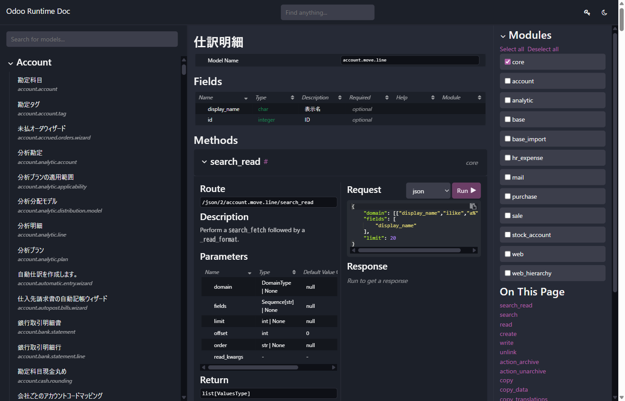Image resolution: width=625 pixels, height=401 pixels.
Task: Toggle dark mode with the moon icon
Action: 604,12
